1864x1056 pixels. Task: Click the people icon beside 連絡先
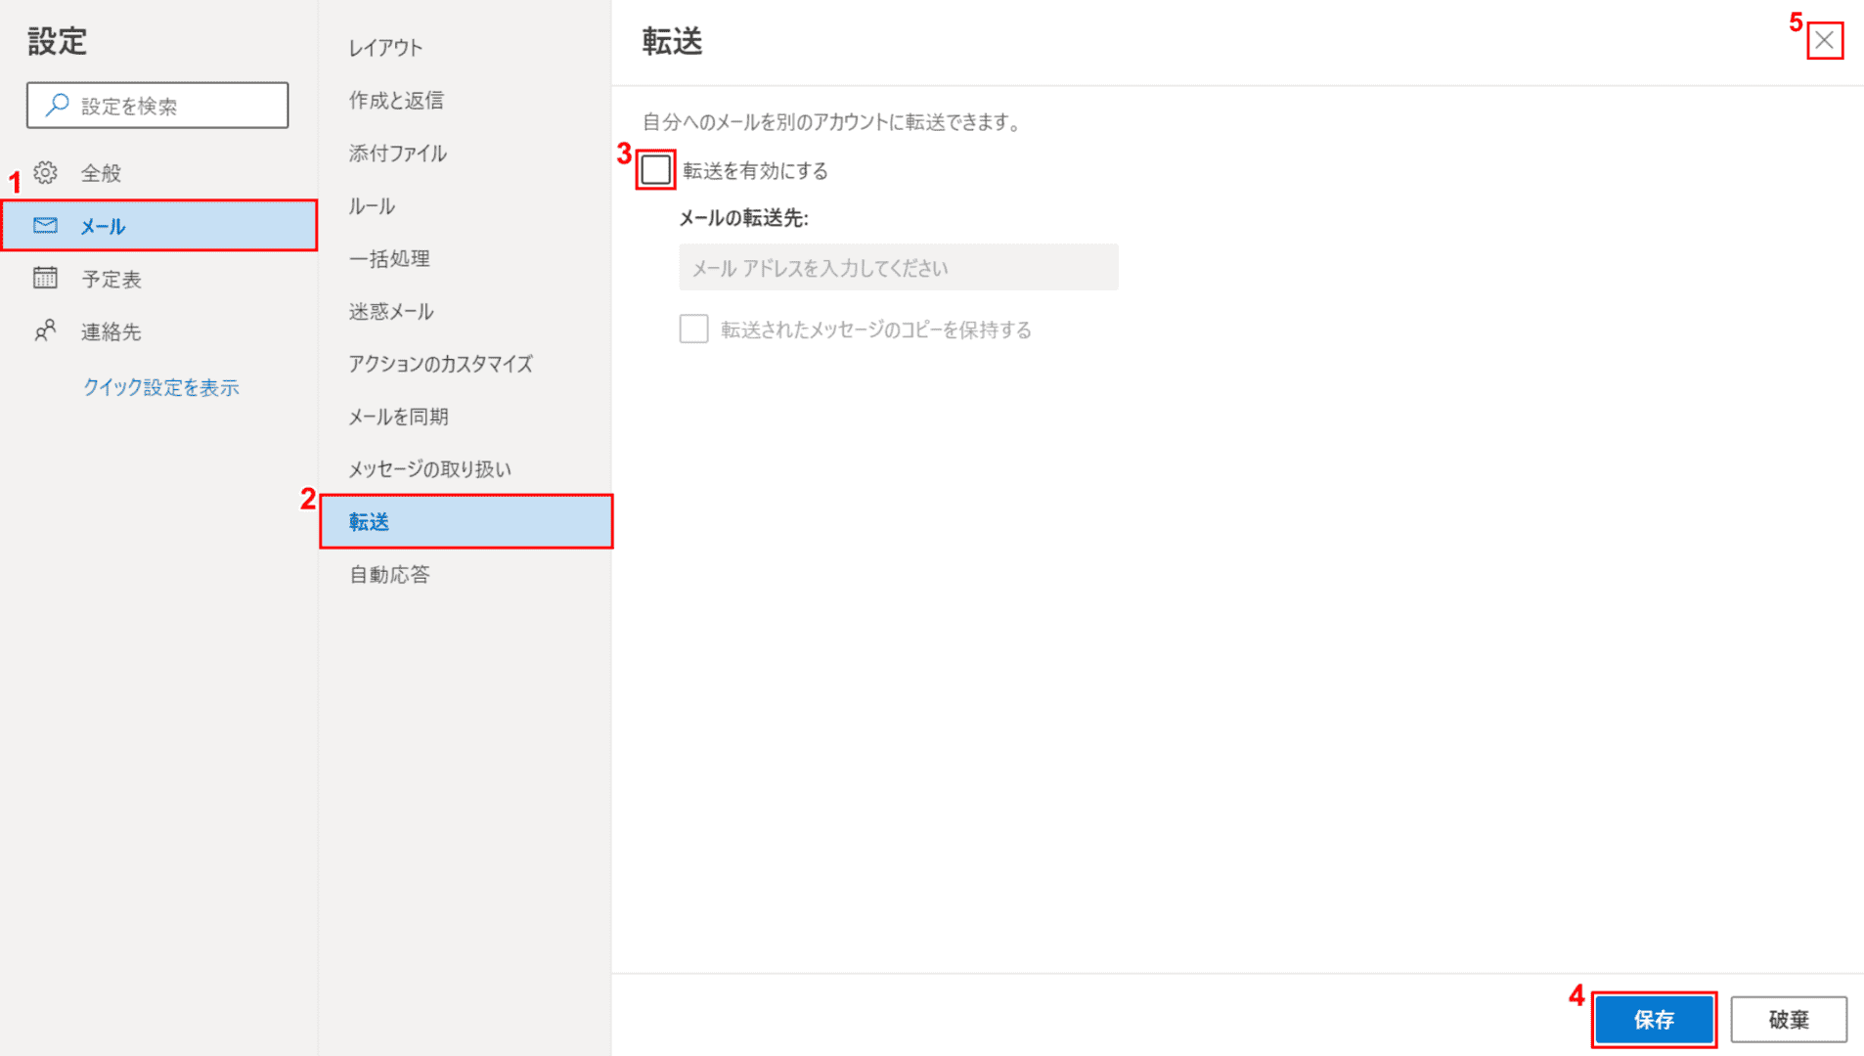click(x=45, y=331)
